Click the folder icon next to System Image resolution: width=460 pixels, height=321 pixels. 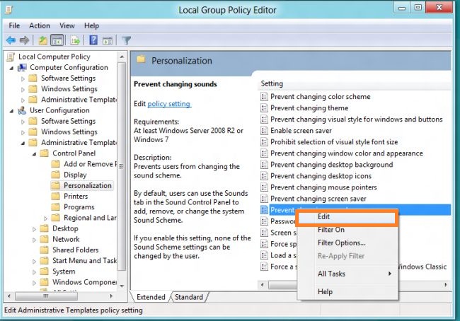(44, 272)
